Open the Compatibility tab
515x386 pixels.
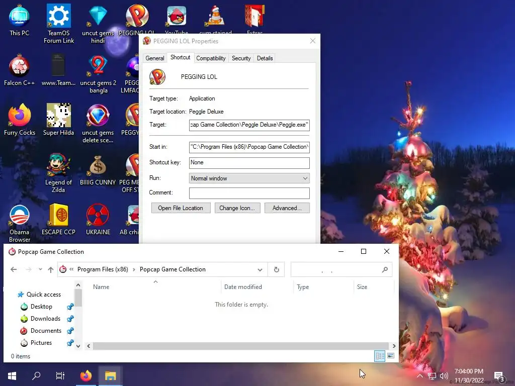pyautogui.click(x=211, y=58)
